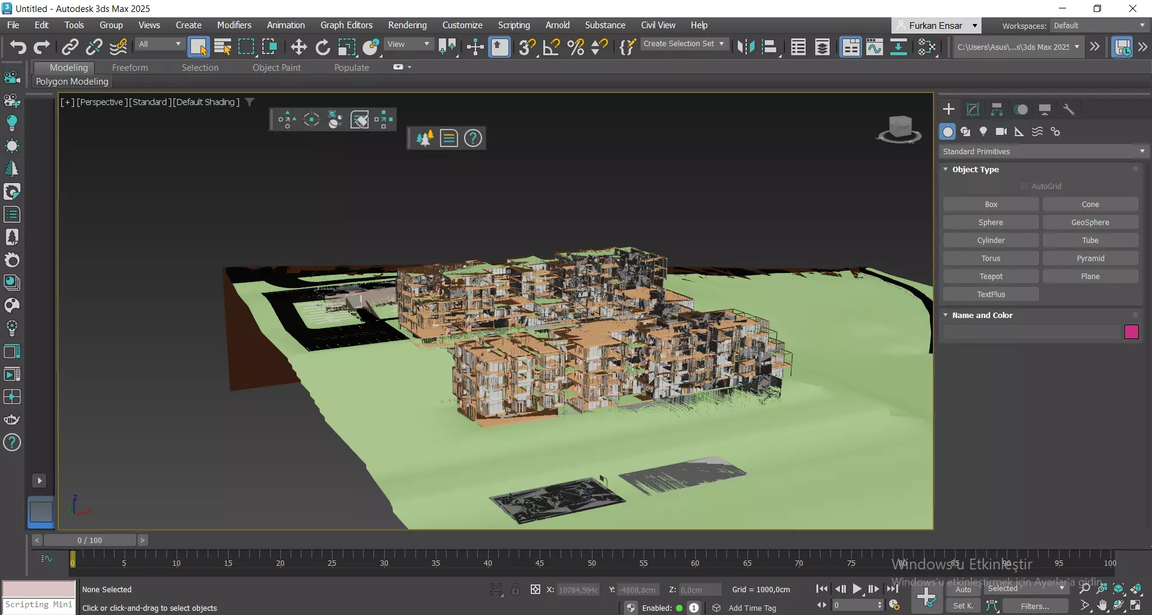
Task: Open the pink object color swatch
Action: (1131, 332)
